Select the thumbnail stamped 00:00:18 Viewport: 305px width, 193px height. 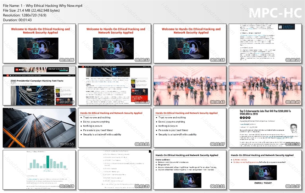point(190,43)
